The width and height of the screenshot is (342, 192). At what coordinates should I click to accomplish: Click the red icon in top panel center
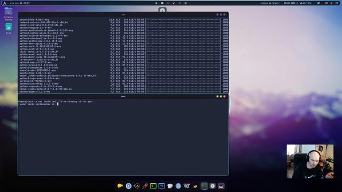pos(168,3)
